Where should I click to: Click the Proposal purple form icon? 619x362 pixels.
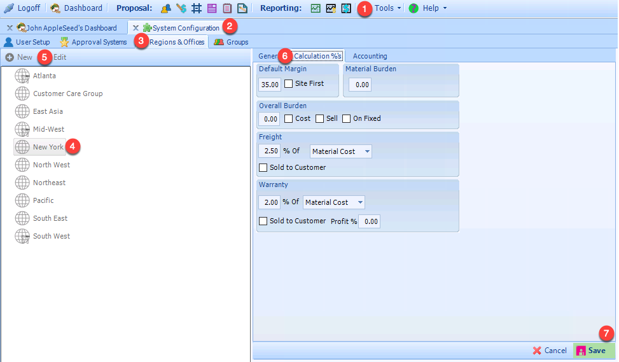212,8
